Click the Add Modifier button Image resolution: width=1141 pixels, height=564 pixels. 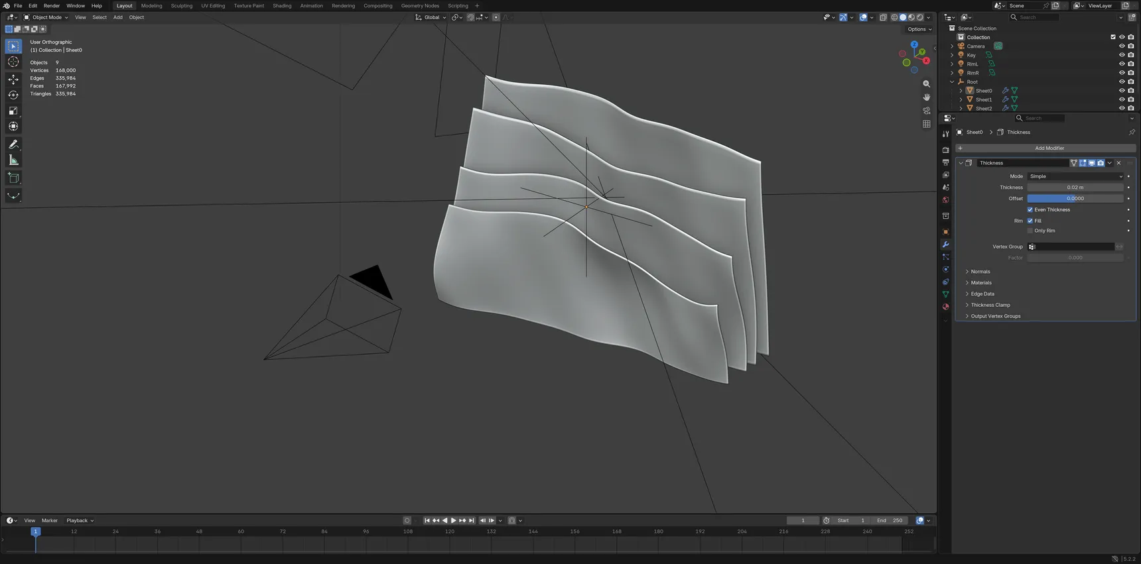point(1045,148)
